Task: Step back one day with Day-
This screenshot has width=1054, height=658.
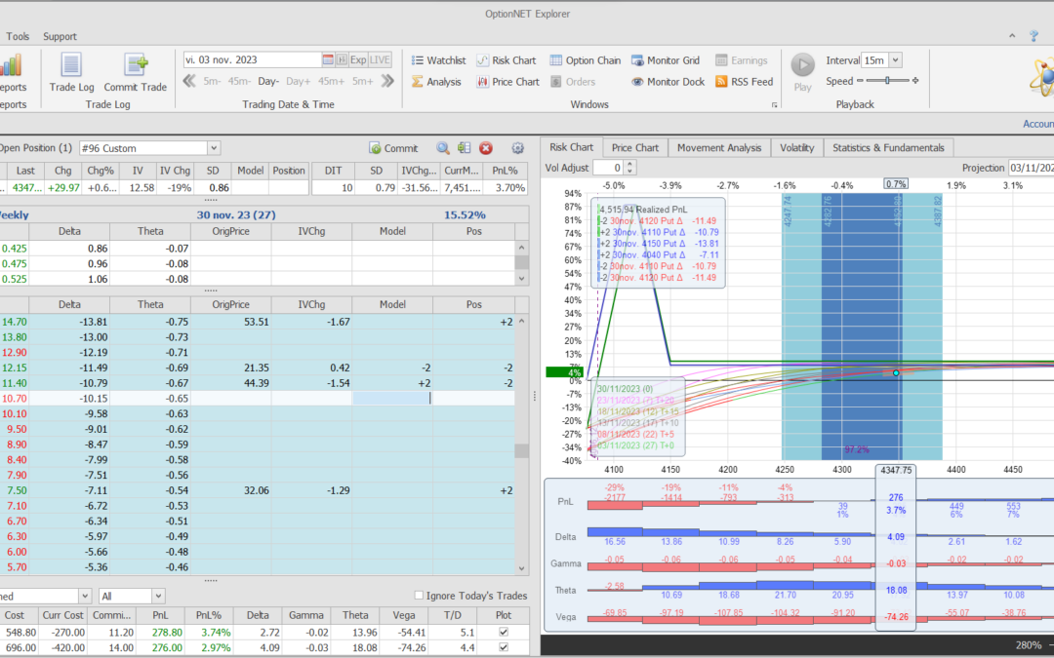Action: point(268,82)
